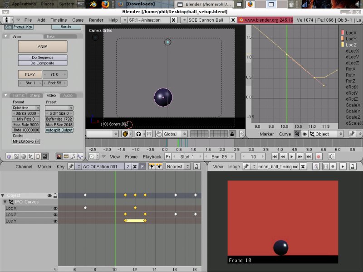363x272 pixels.
Task: Select the LocZ color swatch in IPO list
Action: (x=343, y=45)
